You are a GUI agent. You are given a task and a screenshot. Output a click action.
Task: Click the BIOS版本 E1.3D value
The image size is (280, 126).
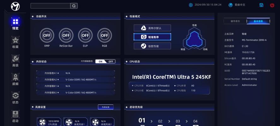click(x=245, y=46)
